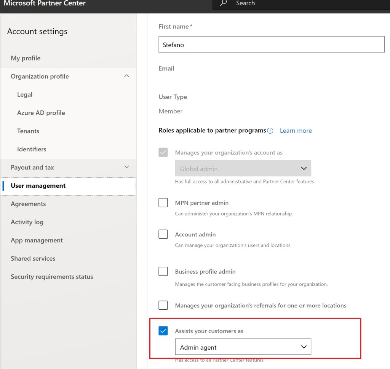Open the Admin agent dropdown
This screenshot has height=369, width=390.
243,347
